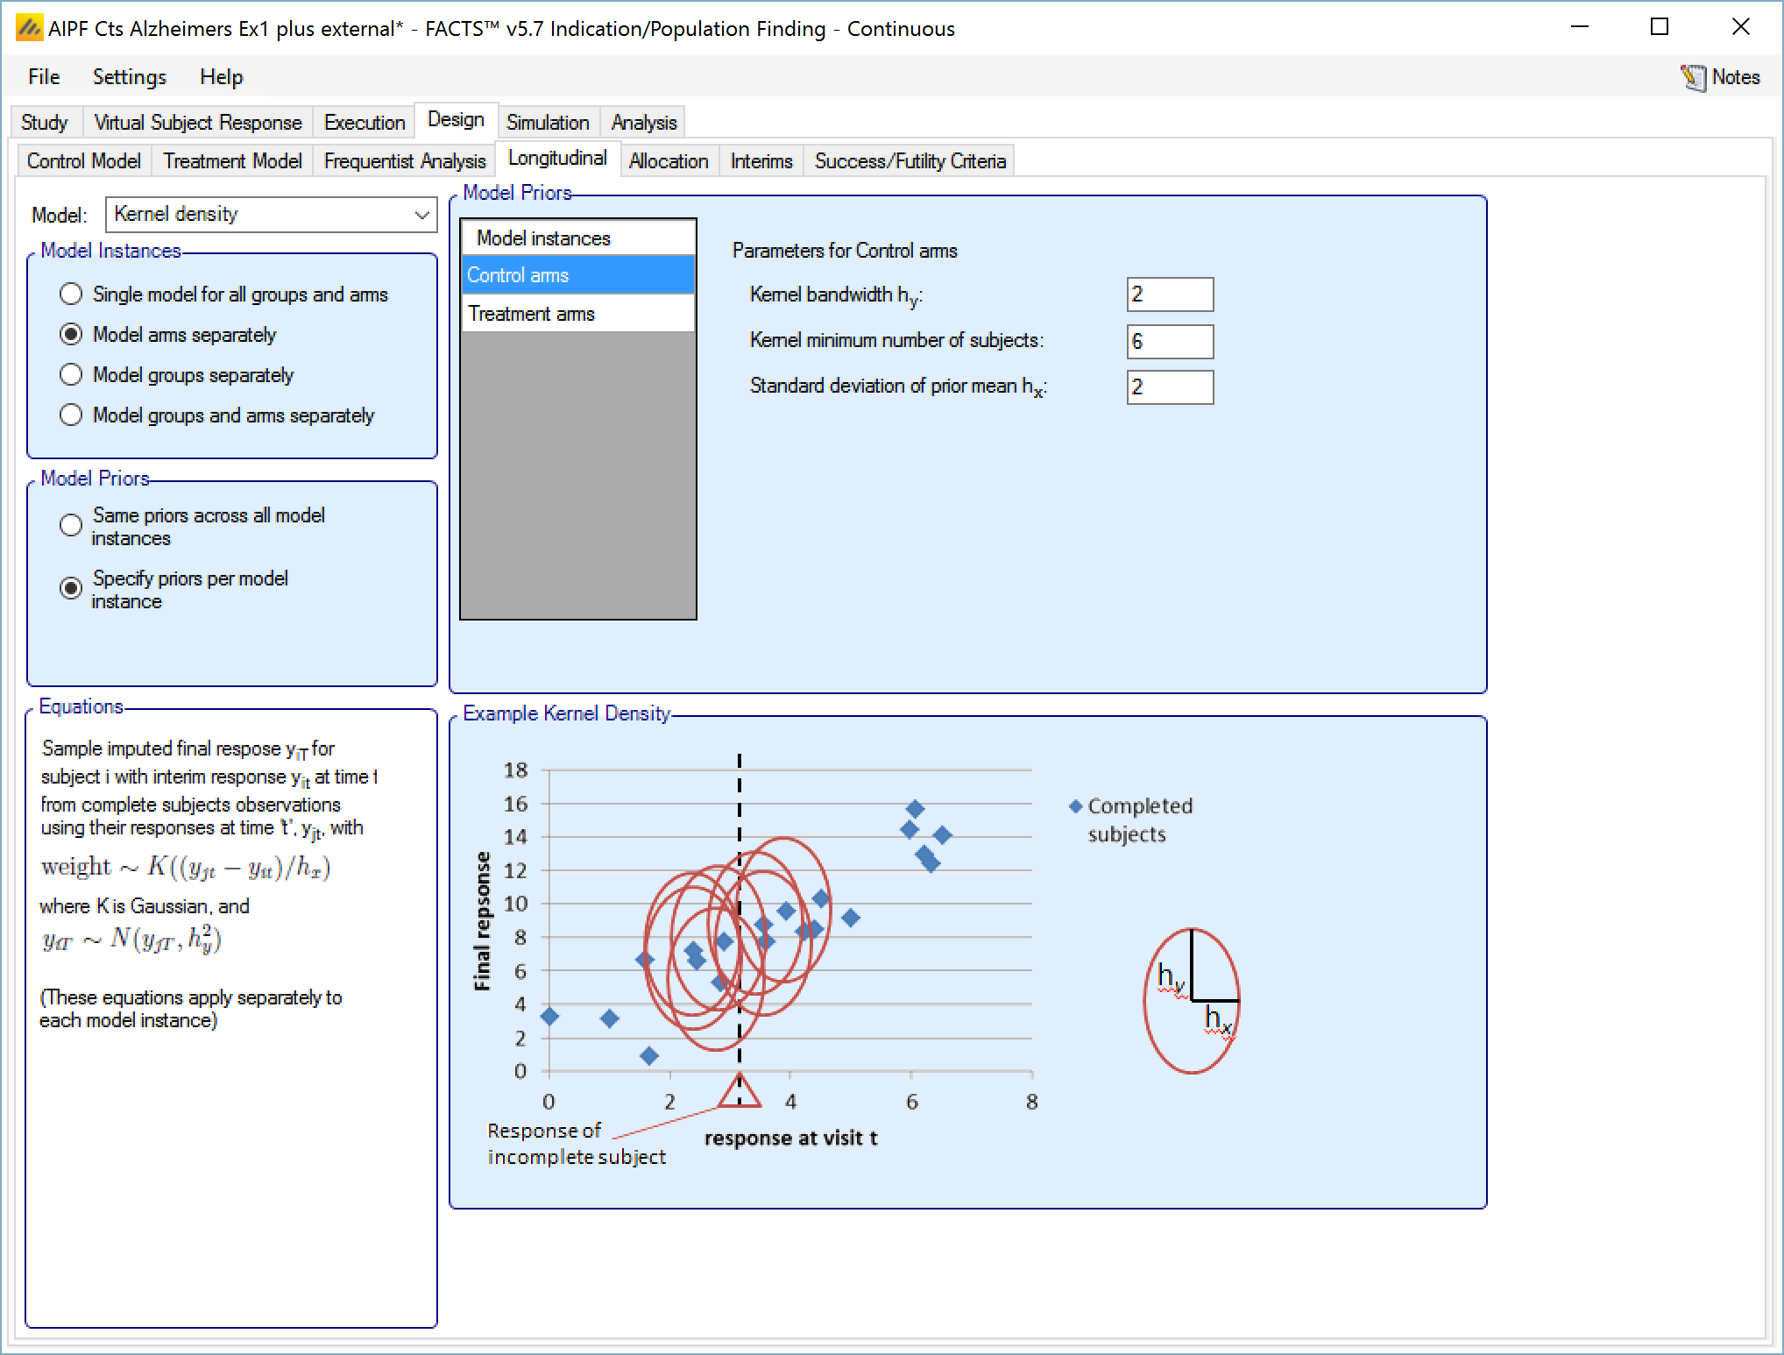Screen dimensions: 1784x1355
Task: Go to Success/Futility Criteria tab
Action: point(910,161)
